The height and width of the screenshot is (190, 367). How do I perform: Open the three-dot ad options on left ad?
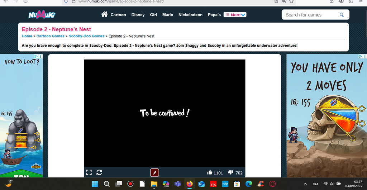[x=40, y=57]
